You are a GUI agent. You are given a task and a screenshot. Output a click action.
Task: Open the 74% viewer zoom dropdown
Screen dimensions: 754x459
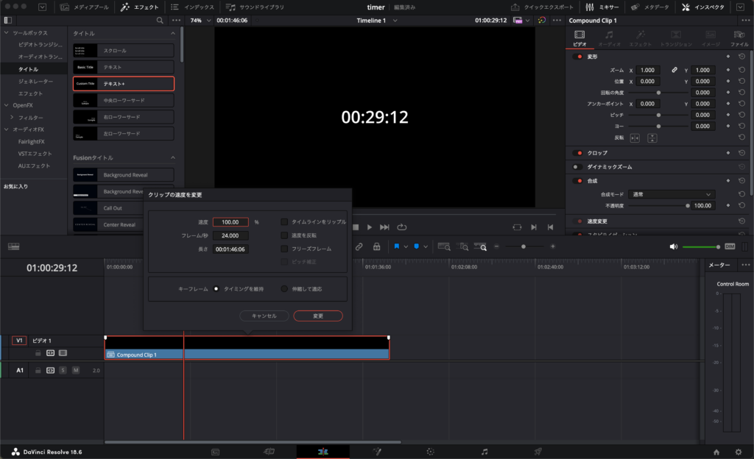coord(197,21)
